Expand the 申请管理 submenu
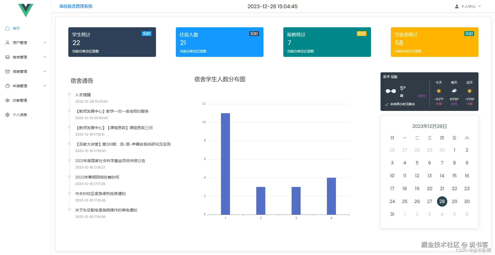The height and width of the screenshot is (255, 495). coord(45,86)
